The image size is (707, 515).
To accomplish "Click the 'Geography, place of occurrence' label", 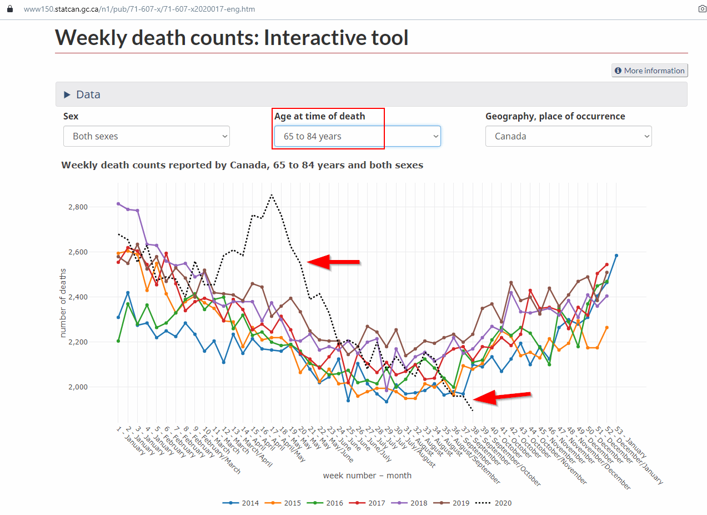I will point(555,116).
